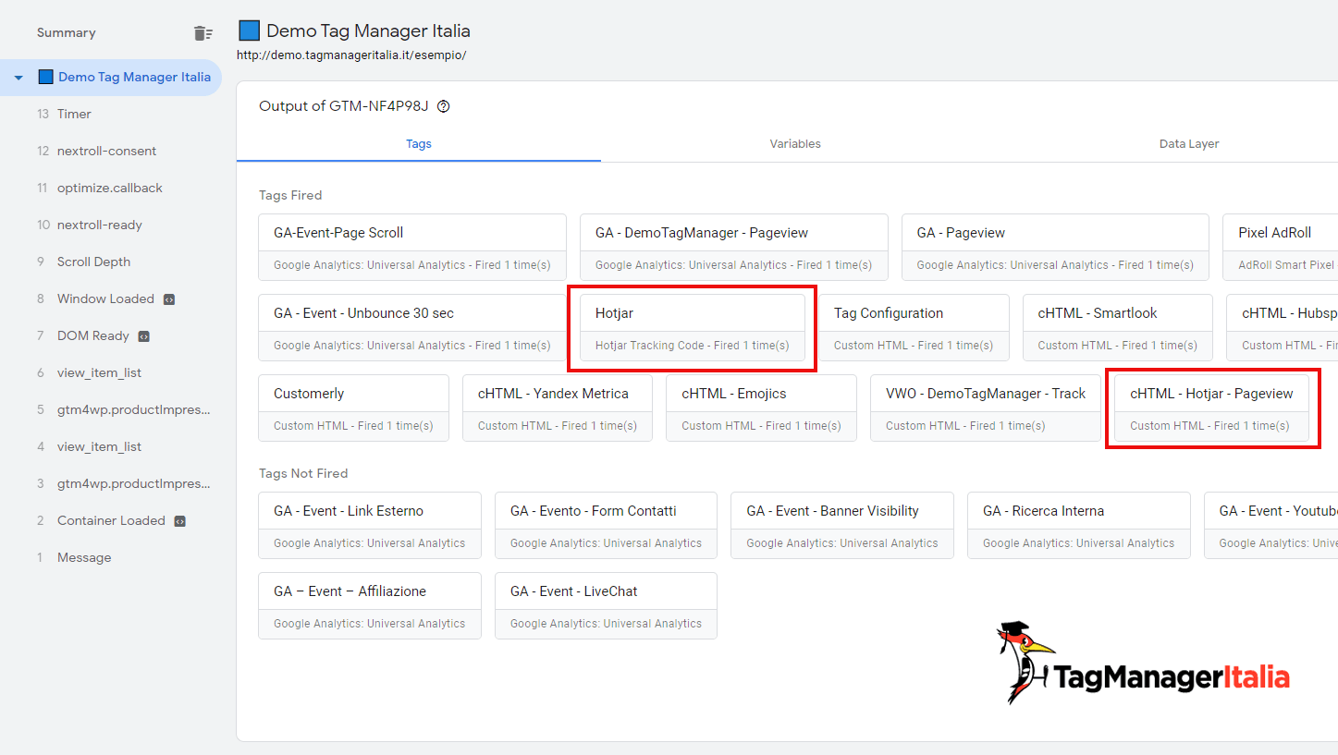Image resolution: width=1338 pixels, height=755 pixels.
Task: Click the demo.tagmanageritalia.it/esempio URL
Action: [351, 55]
